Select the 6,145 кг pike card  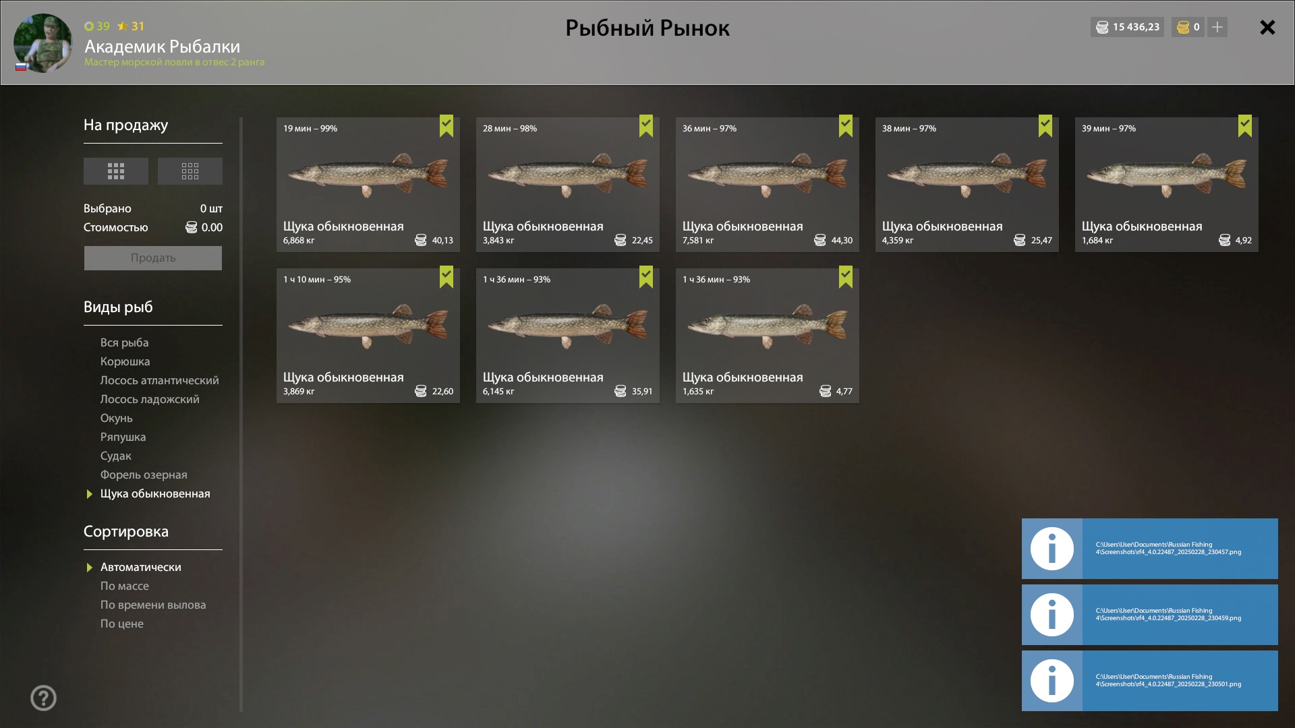click(x=568, y=336)
